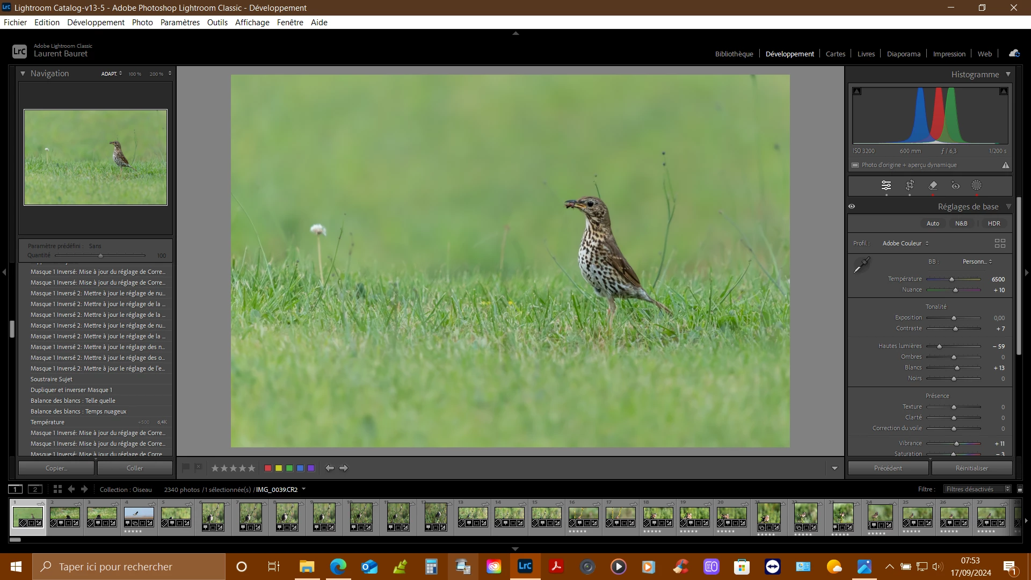Switch to the Bibliothèque module
Image resolution: width=1031 pixels, height=580 pixels.
(734, 54)
